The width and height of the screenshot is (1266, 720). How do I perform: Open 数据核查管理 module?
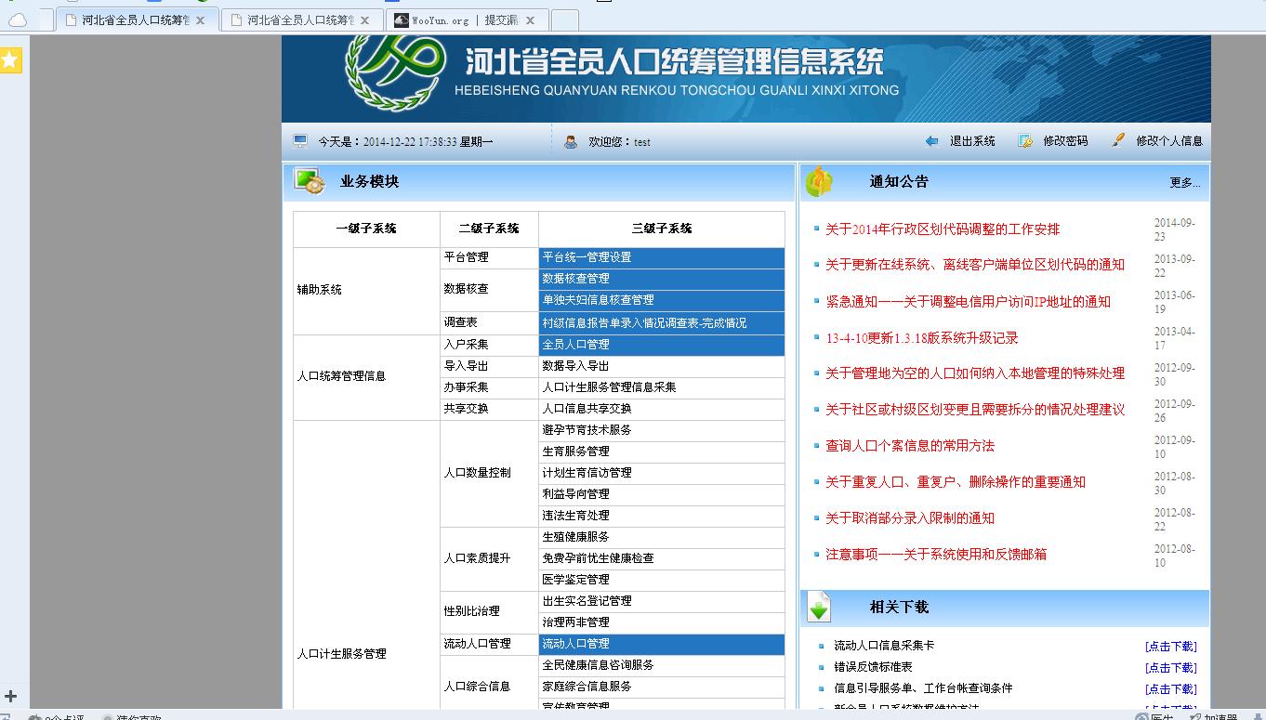(662, 279)
